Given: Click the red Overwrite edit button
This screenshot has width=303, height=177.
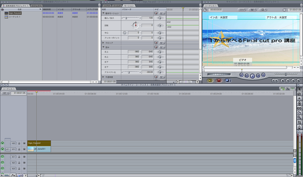Looking at the screenshot, I should tap(219, 81).
